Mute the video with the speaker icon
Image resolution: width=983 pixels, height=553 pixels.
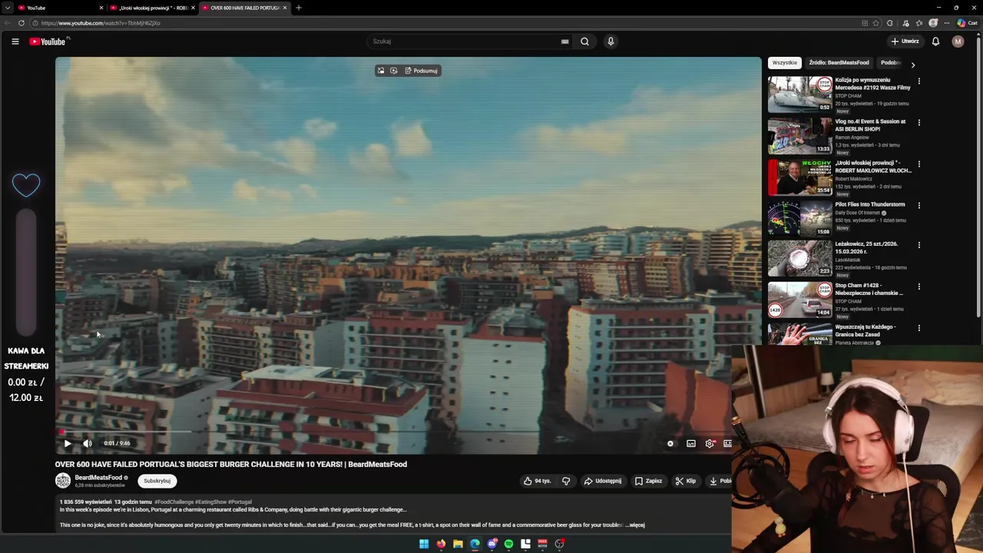pyautogui.click(x=88, y=443)
